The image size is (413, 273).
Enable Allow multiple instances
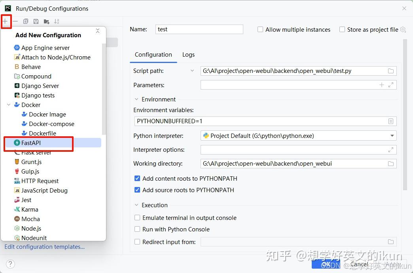(260, 29)
